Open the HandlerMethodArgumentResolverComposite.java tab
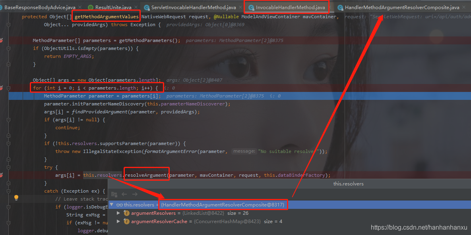Screen dimensions: 471x235 point(402,8)
